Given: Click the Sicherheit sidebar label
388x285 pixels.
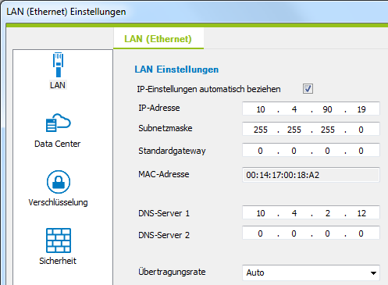Looking at the screenshot, I should coord(58,261).
